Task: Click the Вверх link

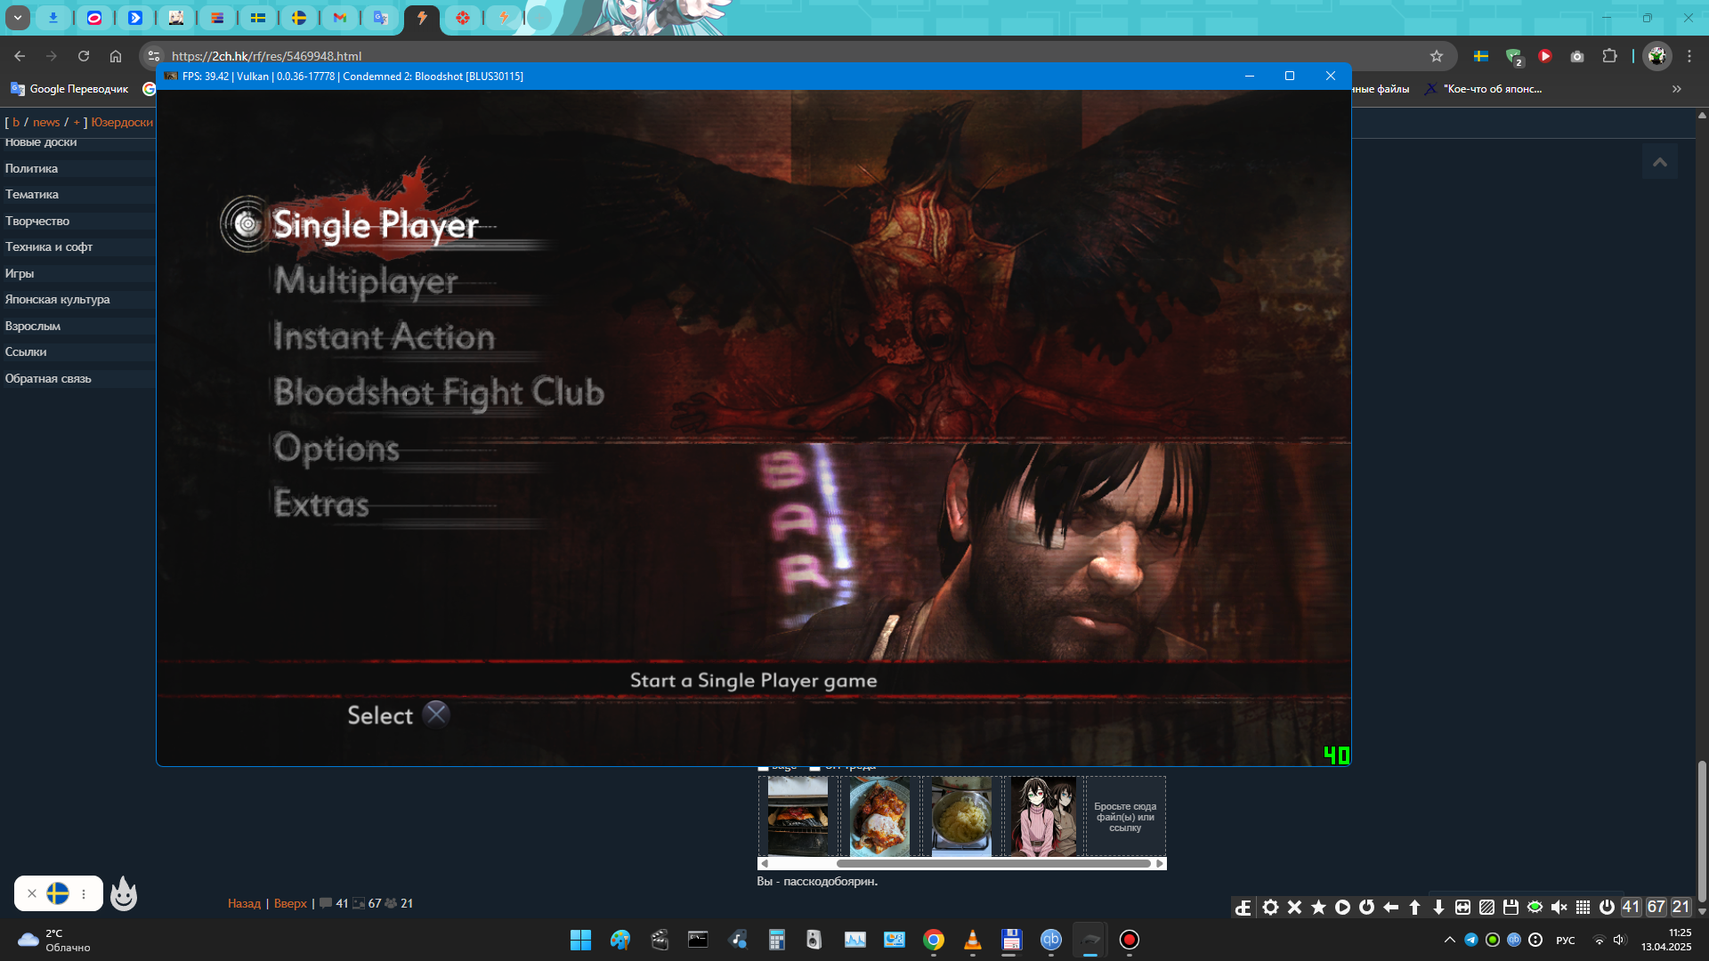Action: (x=290, y=903)
